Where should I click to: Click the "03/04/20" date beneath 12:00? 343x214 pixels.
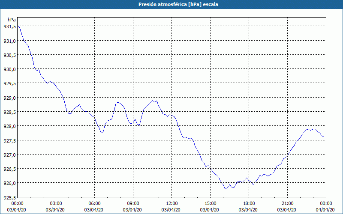click(171, 210)
